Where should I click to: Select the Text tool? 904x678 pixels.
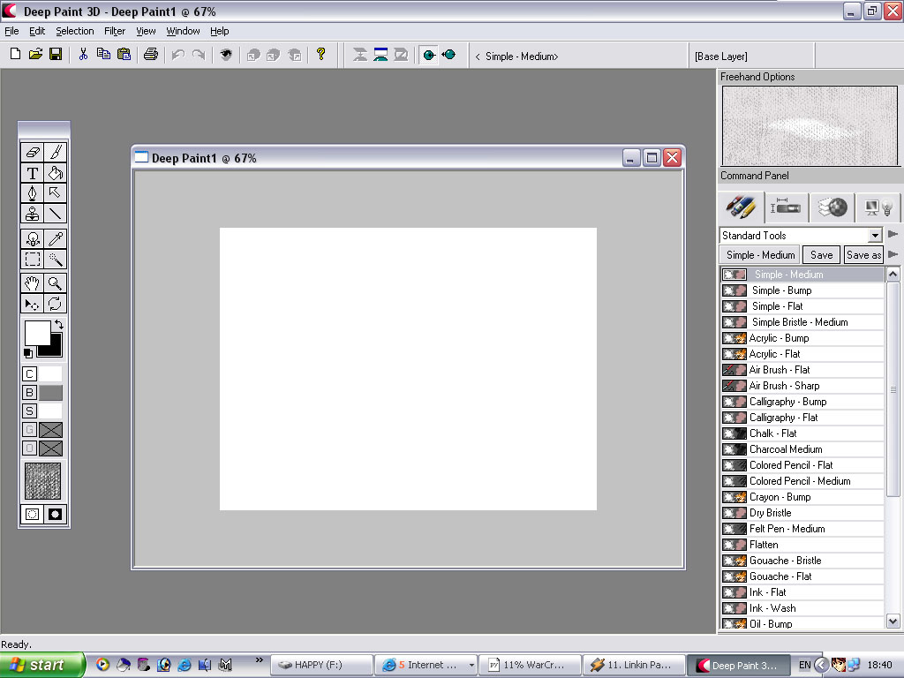click(x=33, y=173)
